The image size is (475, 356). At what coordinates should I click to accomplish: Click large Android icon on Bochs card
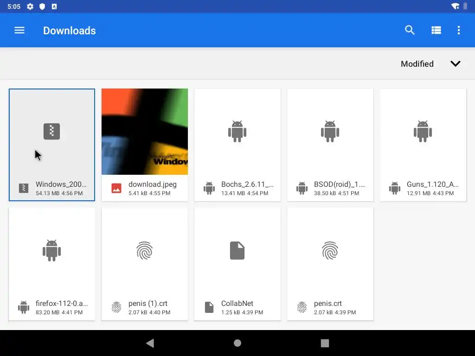tap(237, 131)
